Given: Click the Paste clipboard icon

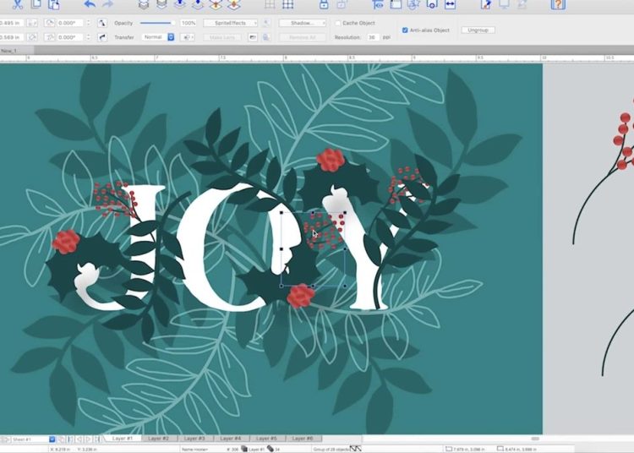Looking at the screenshot, I should tap(55, 4).
